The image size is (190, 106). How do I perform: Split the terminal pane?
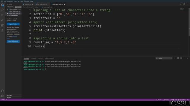pos(178,58)
